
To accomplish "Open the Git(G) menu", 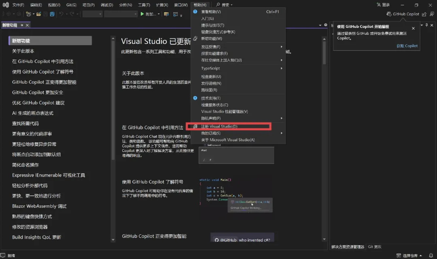I will [71, 5].
